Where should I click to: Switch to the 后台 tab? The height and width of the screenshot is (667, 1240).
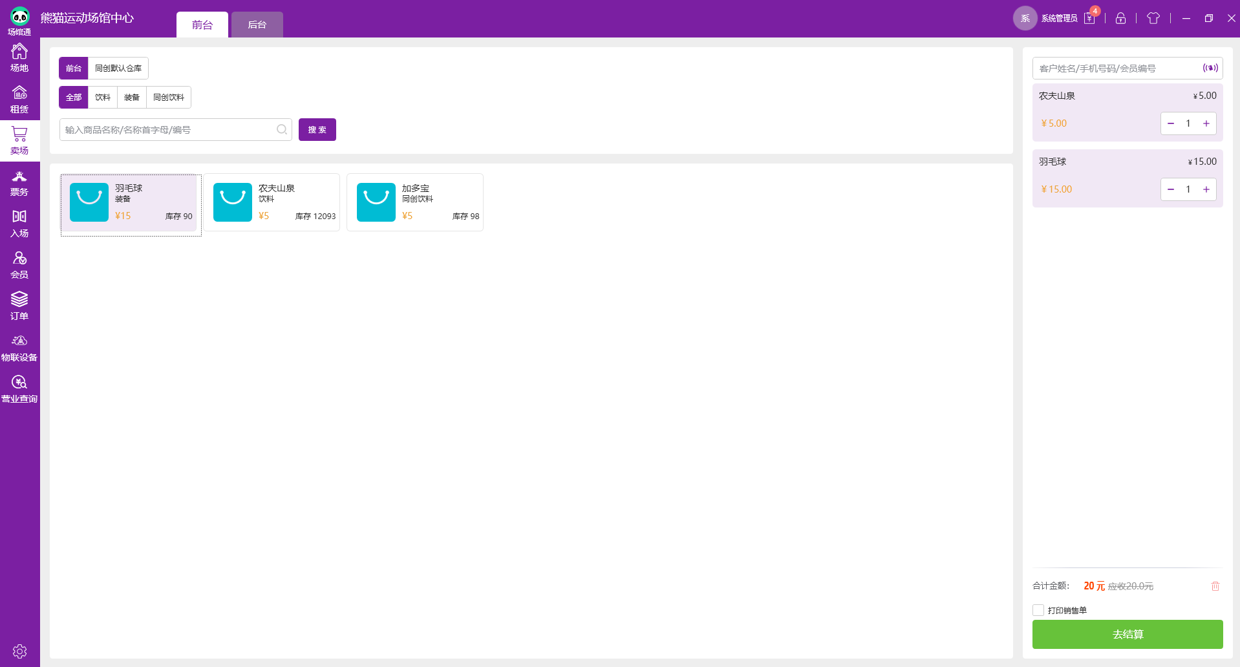click(257, 25)
